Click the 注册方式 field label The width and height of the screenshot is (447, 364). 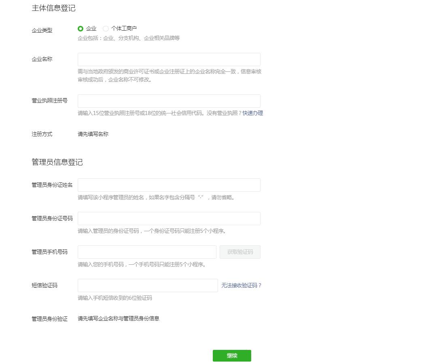(x=42, y=134)
